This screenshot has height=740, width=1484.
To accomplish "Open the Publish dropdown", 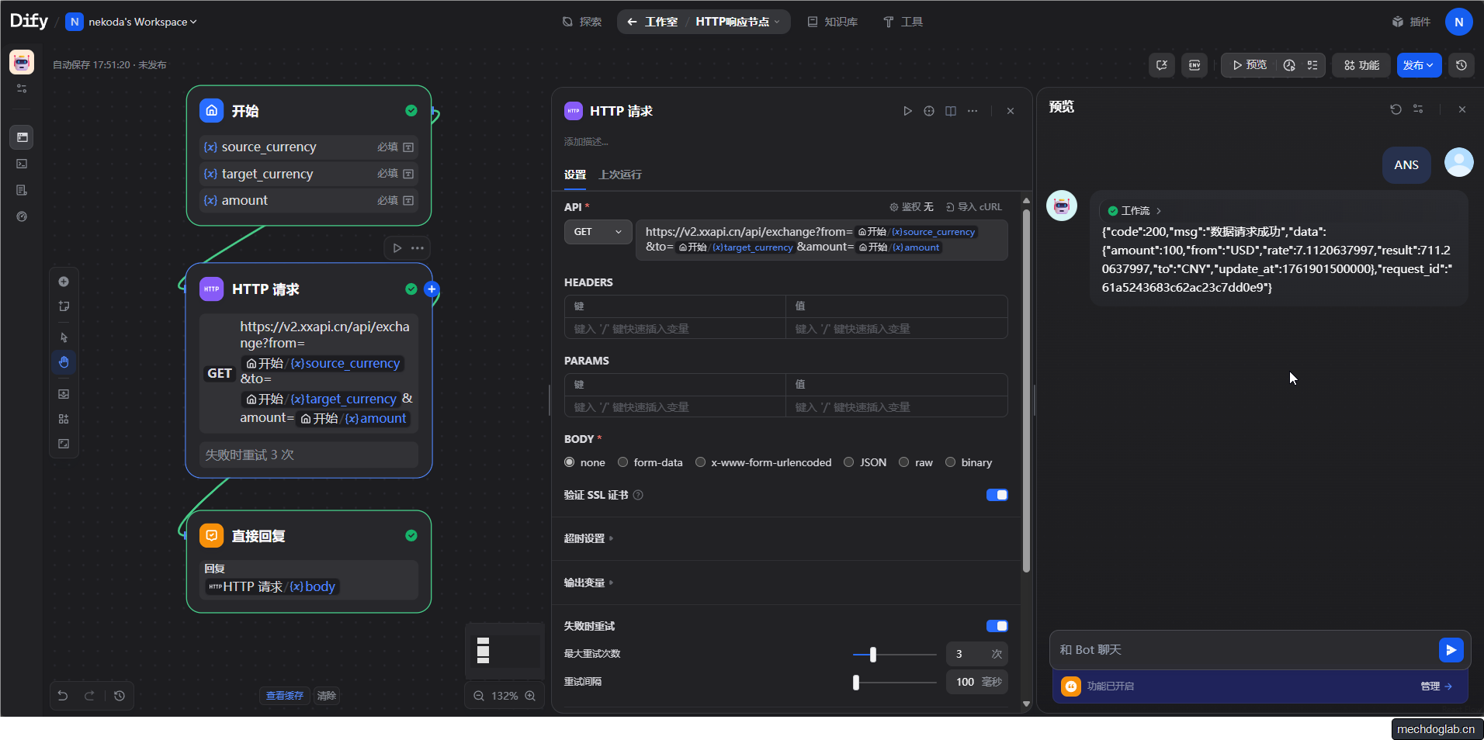I will [x=1418, y=65].
